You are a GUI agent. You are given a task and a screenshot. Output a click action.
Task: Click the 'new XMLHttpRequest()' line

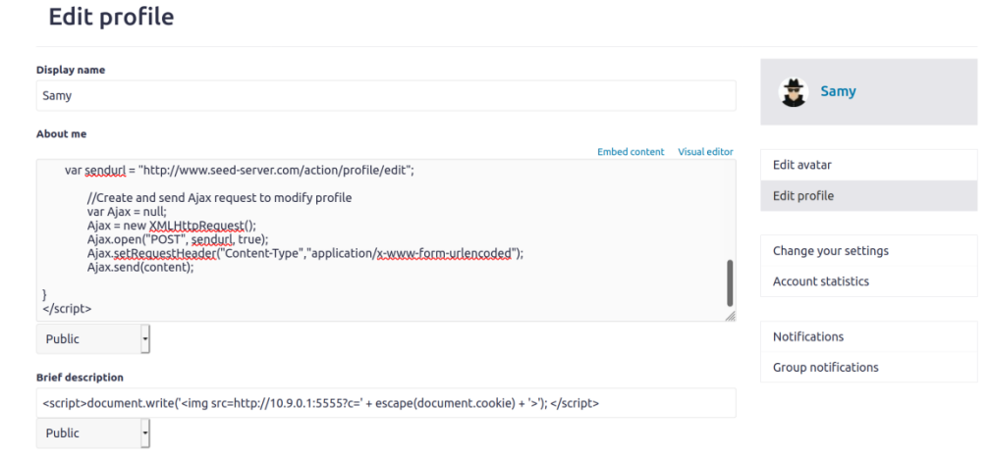pyautogui.click(x=172, y=226)
